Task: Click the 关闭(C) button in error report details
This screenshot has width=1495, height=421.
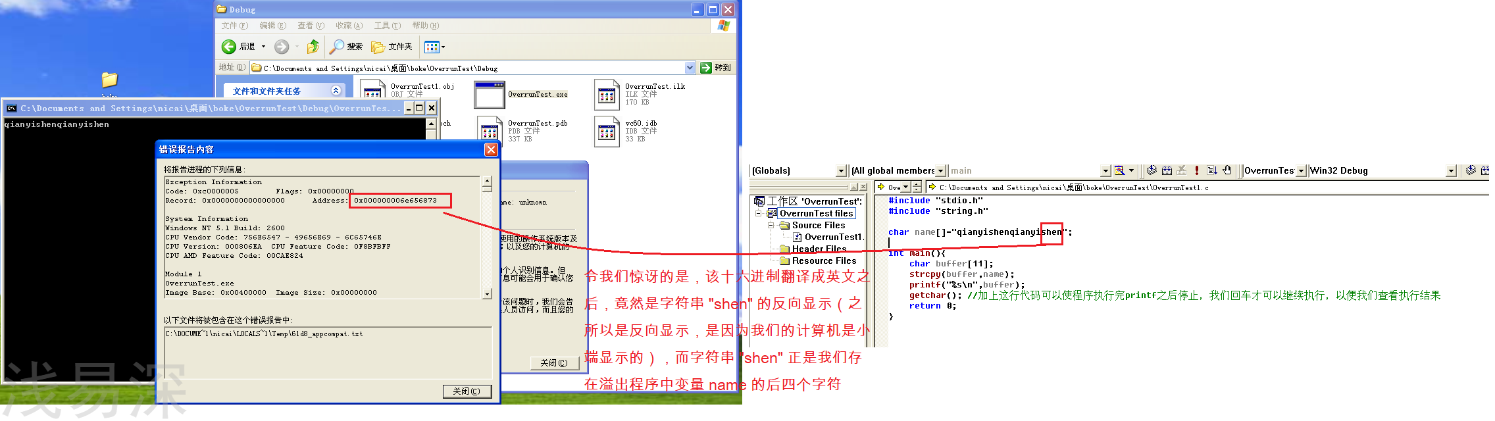Action: point(467,391)
